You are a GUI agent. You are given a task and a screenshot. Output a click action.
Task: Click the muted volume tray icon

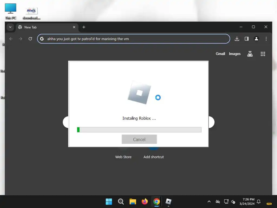click(233, 201)
